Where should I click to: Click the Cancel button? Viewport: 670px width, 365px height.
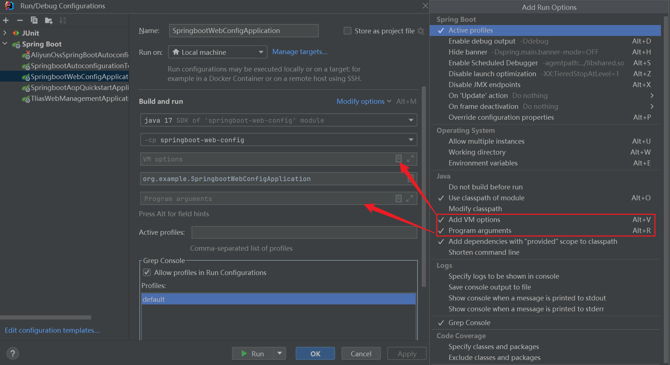pyautogui.click(x=361, y=353)
